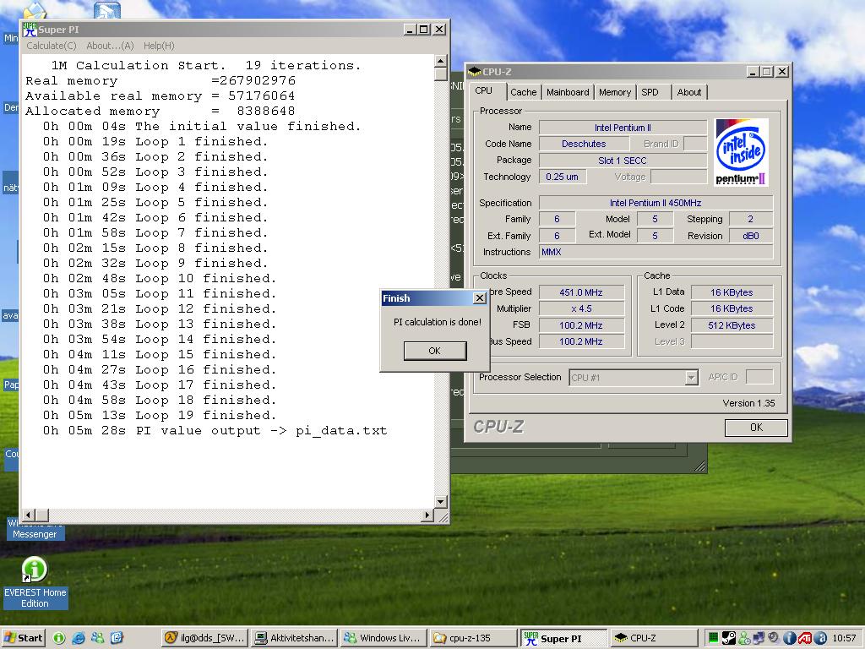Click the Intel Inside Pentium II logo
The height and width of the screenshot is (649, 865).
[x=741, y=152]
